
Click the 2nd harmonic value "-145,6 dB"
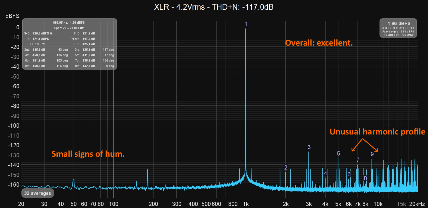pyautogui.click(x=38, y=50)
